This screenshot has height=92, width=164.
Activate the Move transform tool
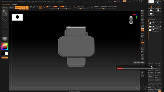[x=30, y=7]
